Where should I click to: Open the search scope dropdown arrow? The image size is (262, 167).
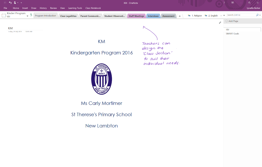click(x=260, y=15)
